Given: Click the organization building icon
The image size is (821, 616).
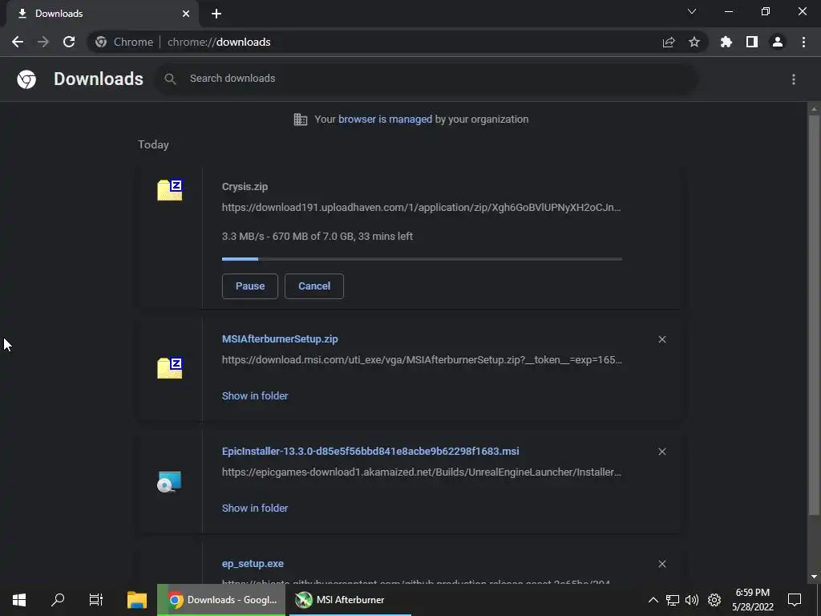Looking at the screenshot, I should pos(301,120).
